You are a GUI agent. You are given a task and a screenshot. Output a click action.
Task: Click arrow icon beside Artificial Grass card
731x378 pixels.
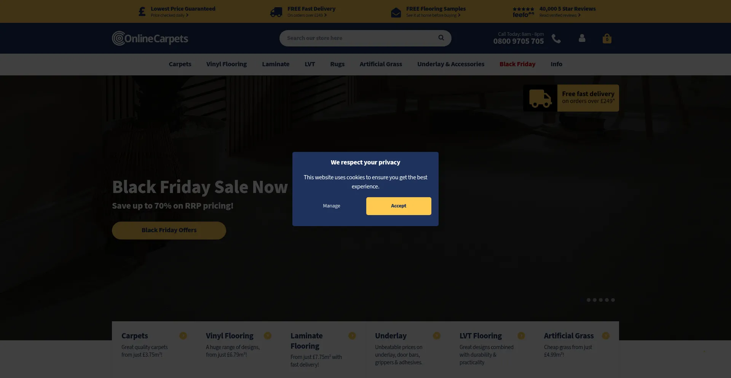[606, 336]
